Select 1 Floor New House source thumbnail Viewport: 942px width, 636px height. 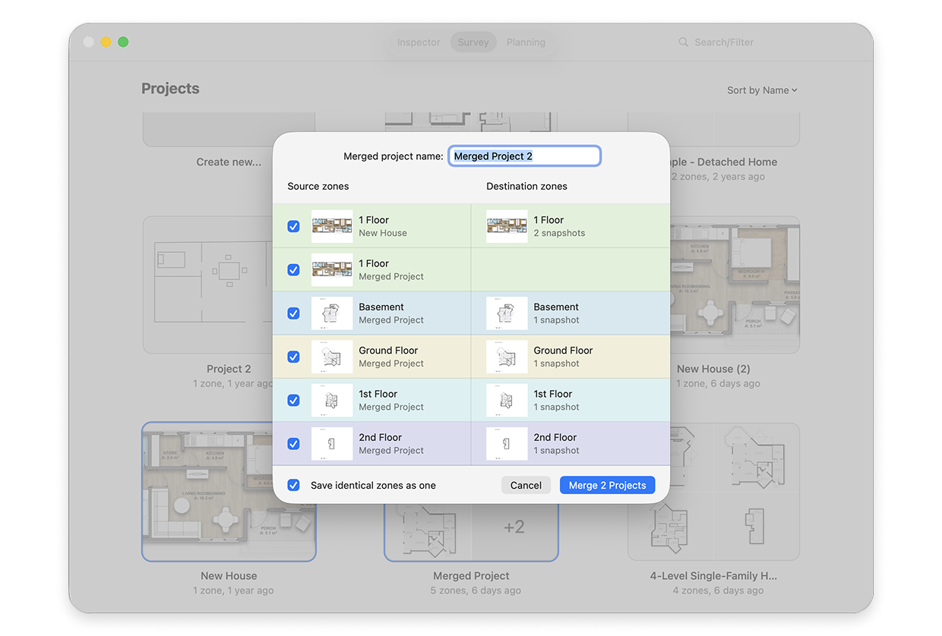332,226
